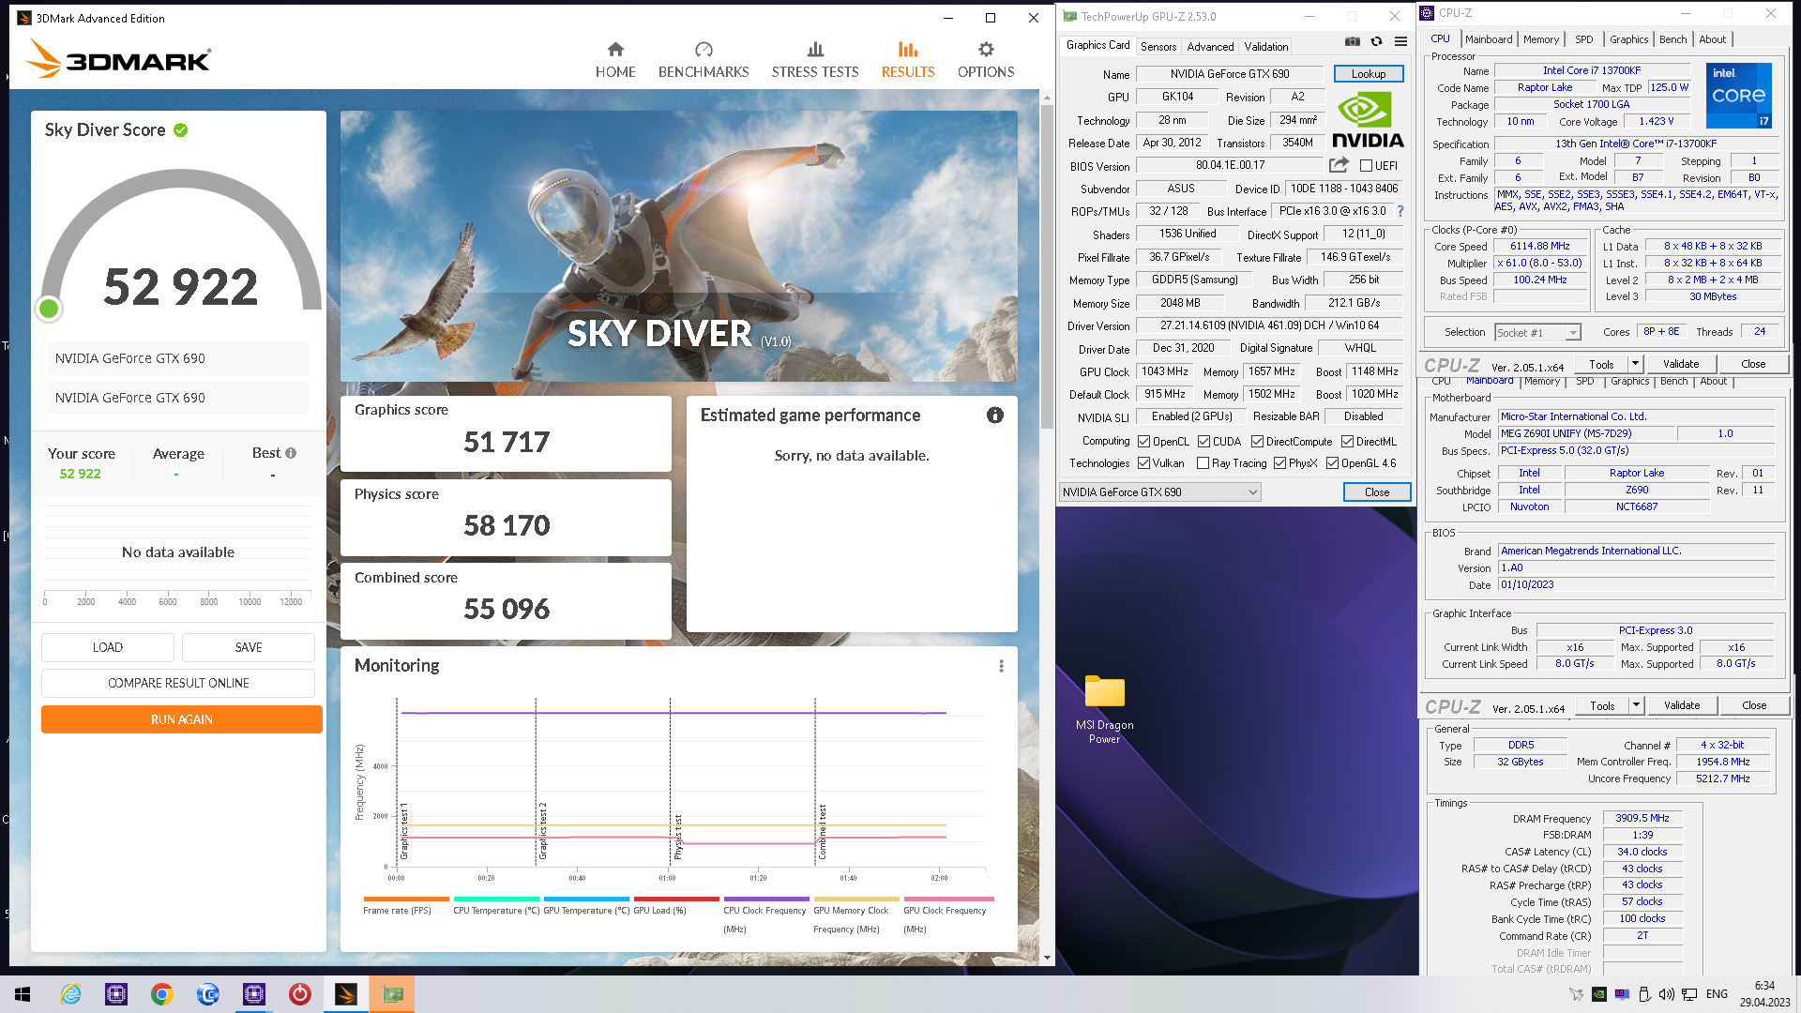Open the Home section in 3DMark

tap(615, 60)
